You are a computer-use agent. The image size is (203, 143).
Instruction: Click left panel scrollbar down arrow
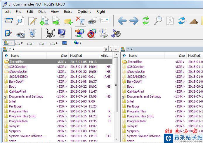(116, 139)
